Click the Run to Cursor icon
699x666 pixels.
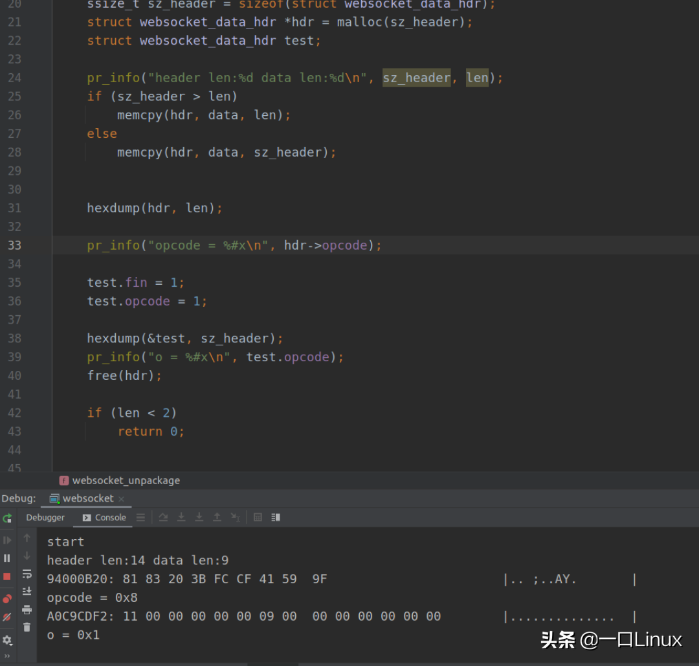236,517
